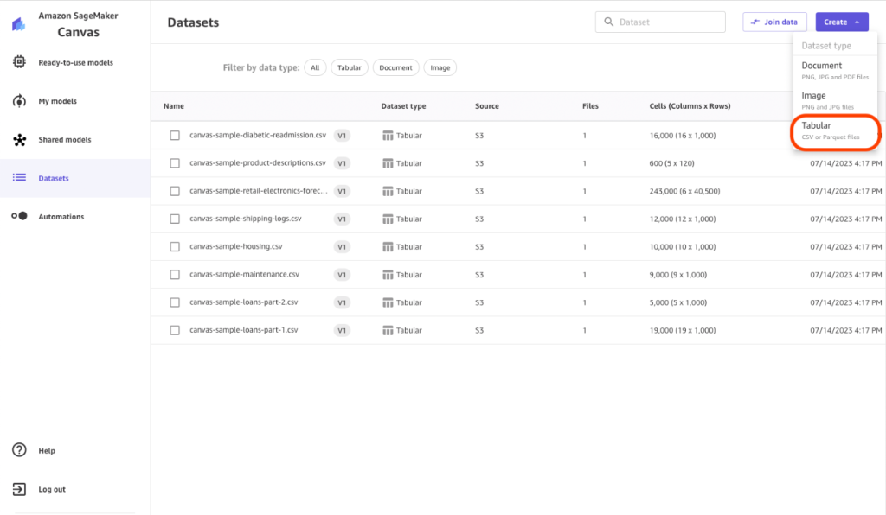Viewport: 886px width, 515px height.
Task: Select checkbox for canvas-sample-retail-electronics dataset
Action: point(175,191)
